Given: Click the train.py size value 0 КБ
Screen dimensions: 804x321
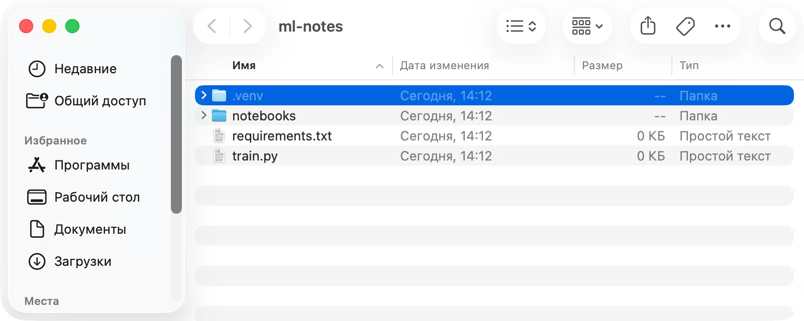Looking at the screenshot, I should click(651, 156).
